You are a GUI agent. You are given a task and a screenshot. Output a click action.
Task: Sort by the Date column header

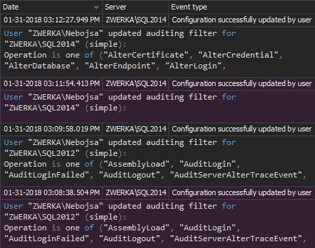tap(51, 7)
